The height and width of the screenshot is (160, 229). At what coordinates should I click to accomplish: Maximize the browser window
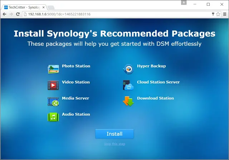pyautogui.click(x=208, y=4)
